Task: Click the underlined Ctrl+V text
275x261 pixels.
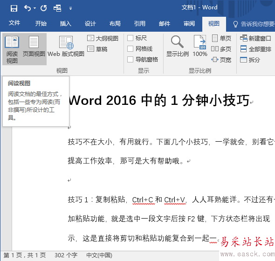Action: point(174,199)
